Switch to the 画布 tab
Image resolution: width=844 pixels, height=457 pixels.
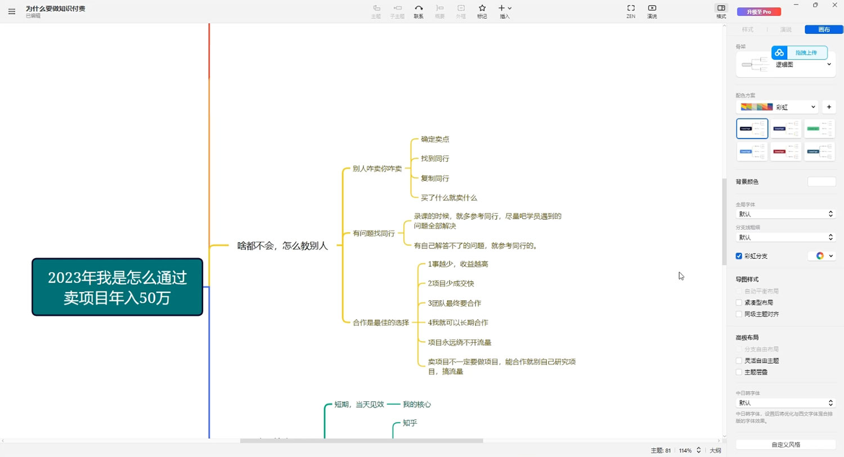point(823,29)
